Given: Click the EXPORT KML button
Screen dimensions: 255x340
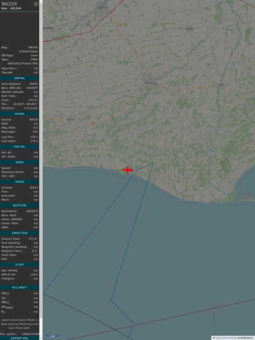Looking at the screenshot, I should point(20,338).
